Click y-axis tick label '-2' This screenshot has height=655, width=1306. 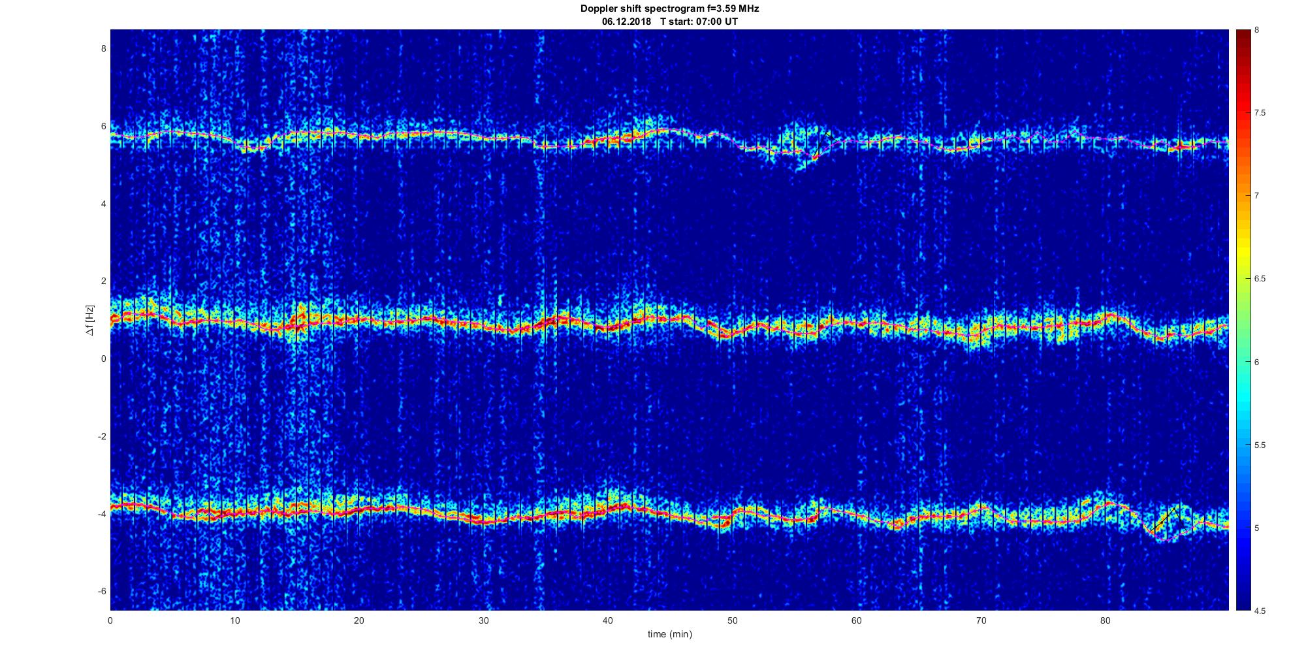click(102, 436)
